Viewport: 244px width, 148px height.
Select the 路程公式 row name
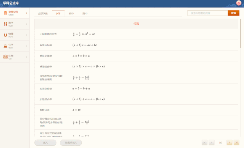(x=44, y=110)
